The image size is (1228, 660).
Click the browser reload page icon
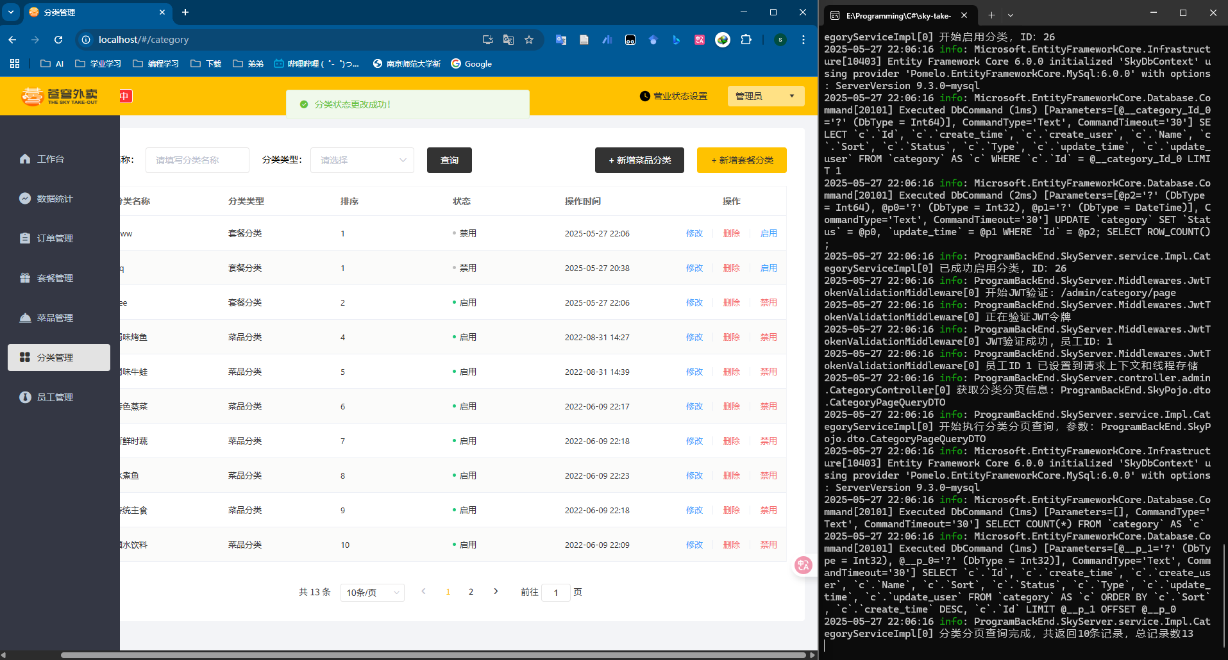58,40
